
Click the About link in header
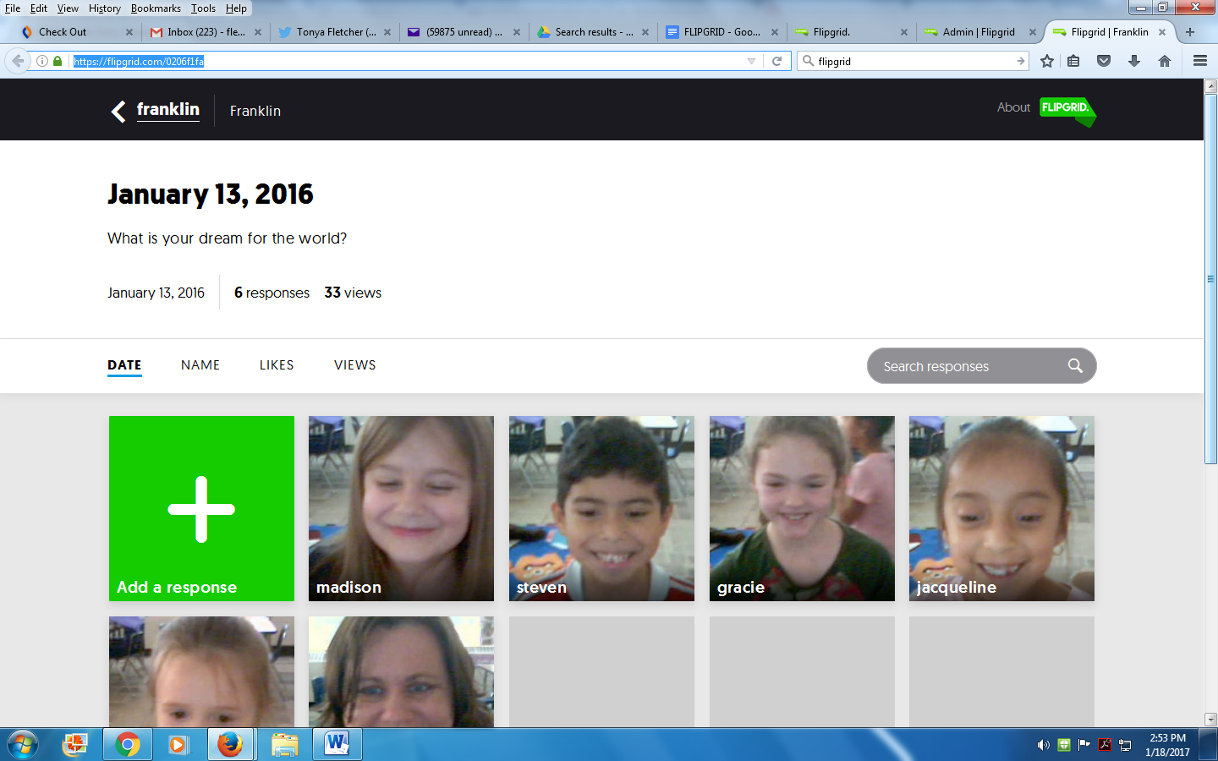click(1013, 107)
